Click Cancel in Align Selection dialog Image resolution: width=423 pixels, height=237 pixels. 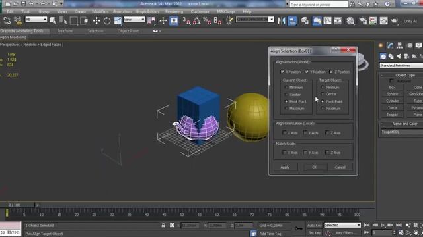coord(340,167)
